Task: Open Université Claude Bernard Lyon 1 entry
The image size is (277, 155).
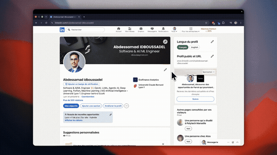Action: (148, 86)
